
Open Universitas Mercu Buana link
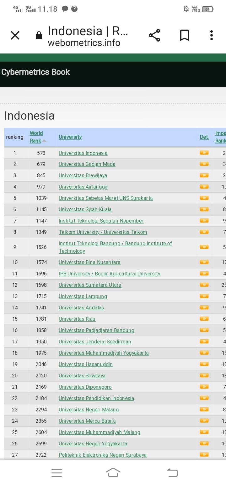point(87,421)
